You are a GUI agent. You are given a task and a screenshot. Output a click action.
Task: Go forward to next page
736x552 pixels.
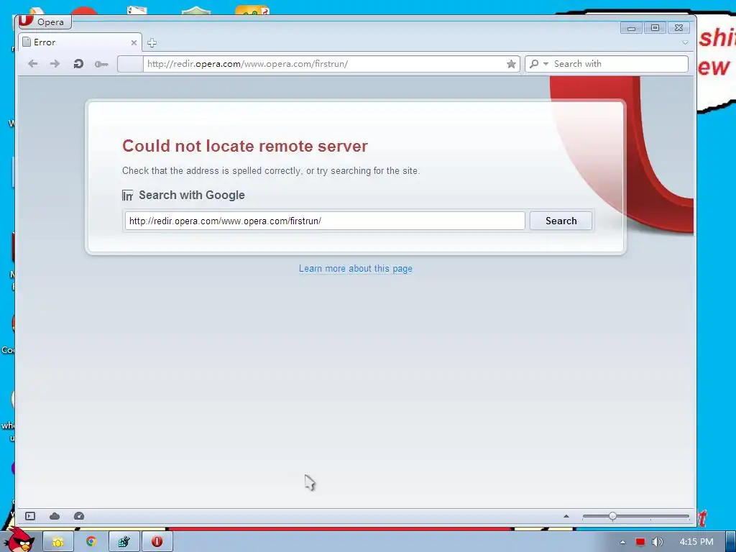coord(55,64)
